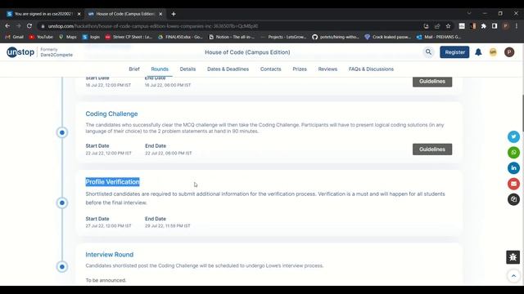This screenshot has height=294, width=524.
Task: Open tab search dropdown arrow
Action: point(469,13)
